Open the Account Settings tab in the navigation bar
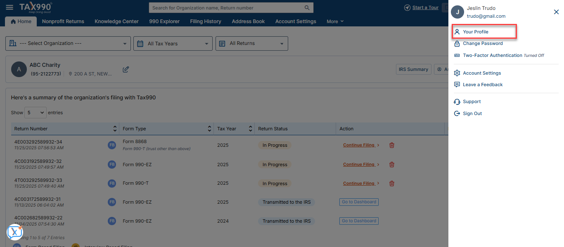This screenshot has height=247, width=564. [296, 21]
